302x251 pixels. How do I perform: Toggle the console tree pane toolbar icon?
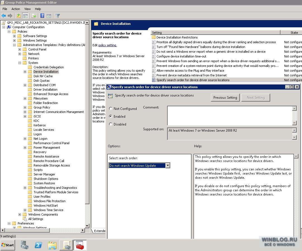tap(25, 16)
